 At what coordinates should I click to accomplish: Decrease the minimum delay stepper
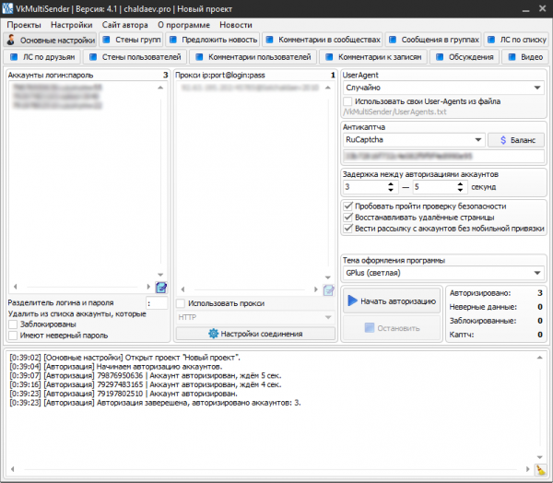click(x=391, y=190)
